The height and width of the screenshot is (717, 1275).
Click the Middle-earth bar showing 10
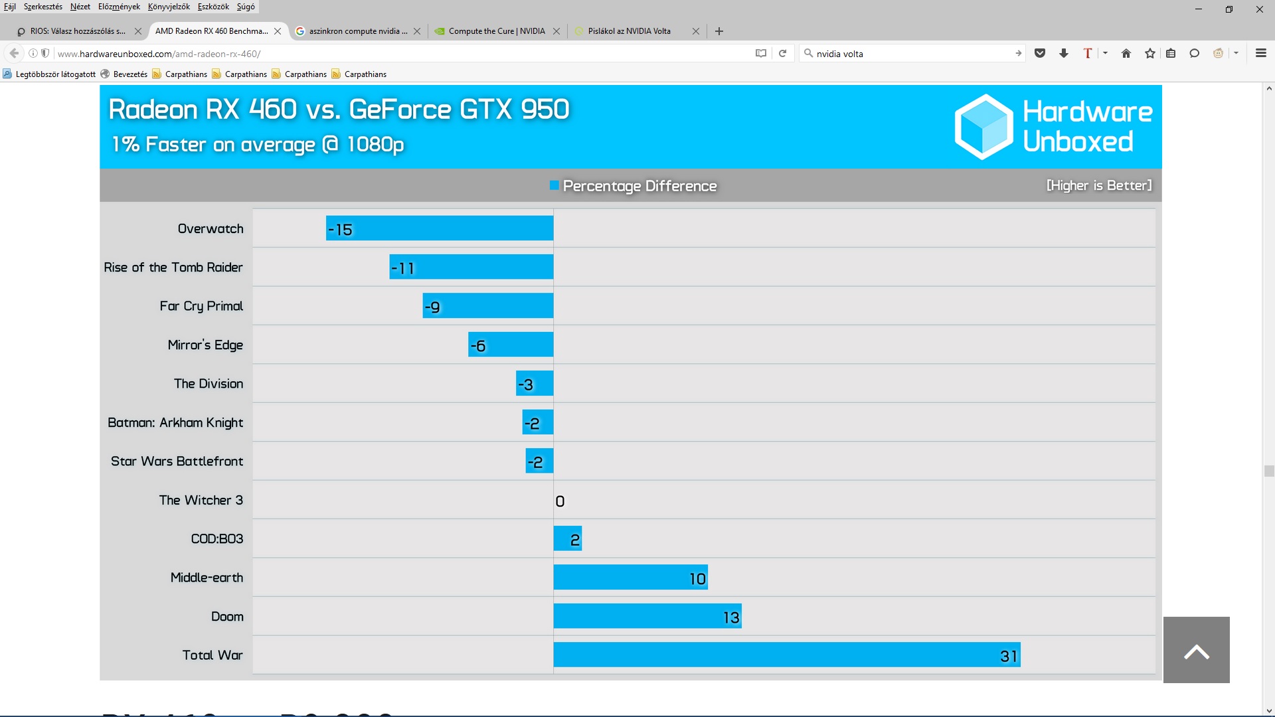coord(631,577)
